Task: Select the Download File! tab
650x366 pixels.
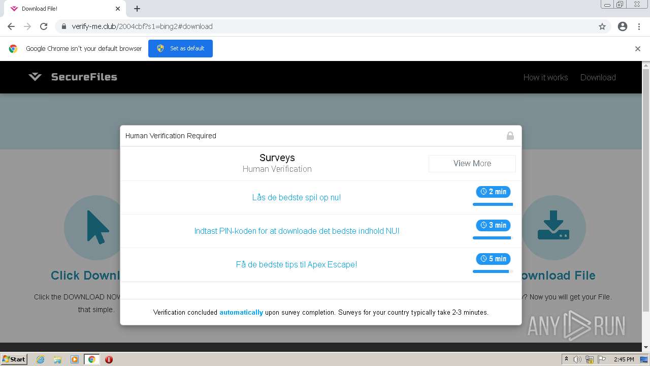Action: coord(65,9)
